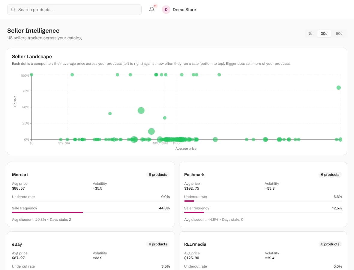Select Poshmark undercut rate 6.3%
The image size is (354, 270).
[x=338, y=197]
